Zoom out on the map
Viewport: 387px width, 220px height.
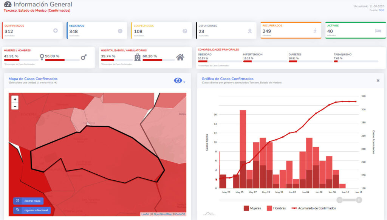[15, 106]
